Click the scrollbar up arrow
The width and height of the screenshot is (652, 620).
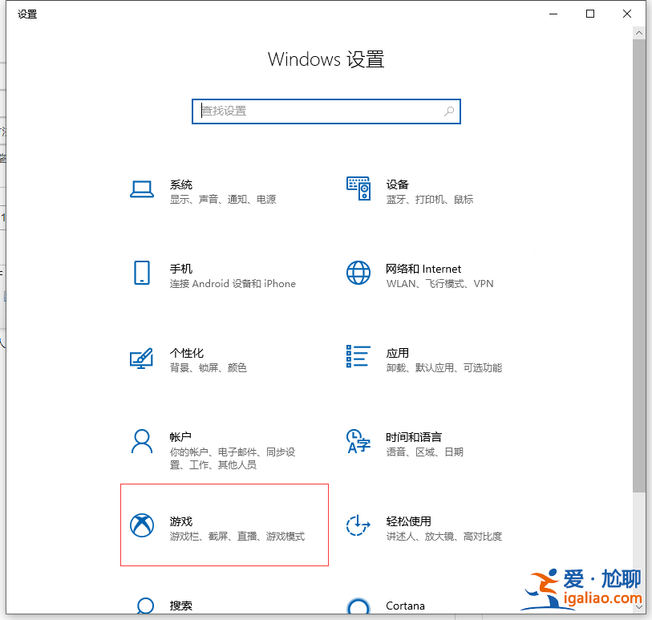[x=639, y=32]
